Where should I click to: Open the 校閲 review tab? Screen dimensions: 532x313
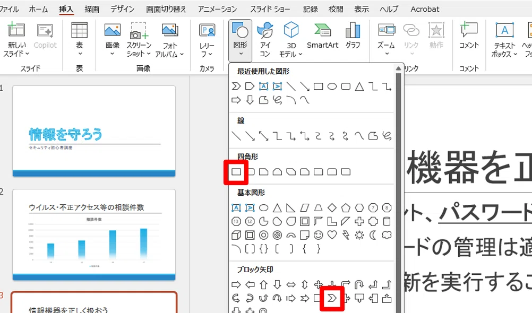336,9
